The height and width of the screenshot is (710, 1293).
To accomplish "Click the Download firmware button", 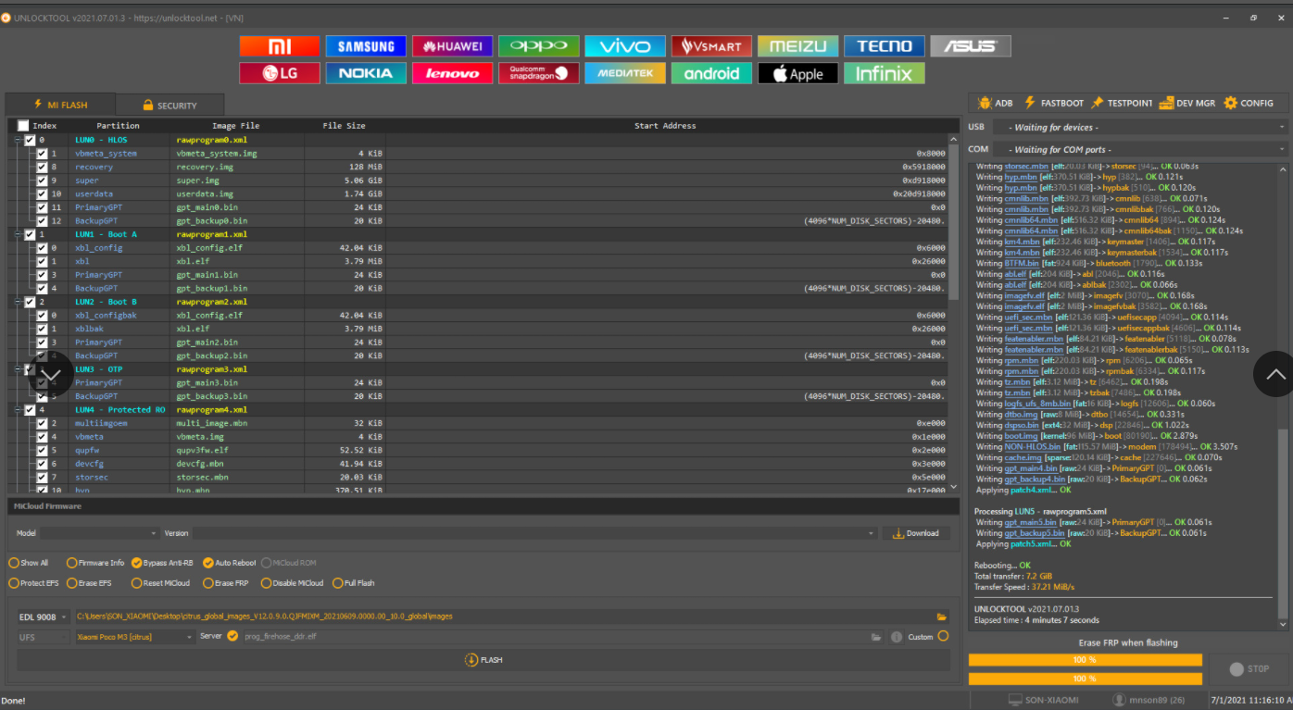I will coord(915,533).
